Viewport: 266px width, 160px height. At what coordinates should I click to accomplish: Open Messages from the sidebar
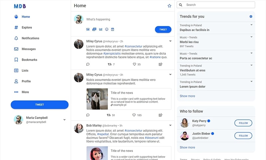pos(25,49)
